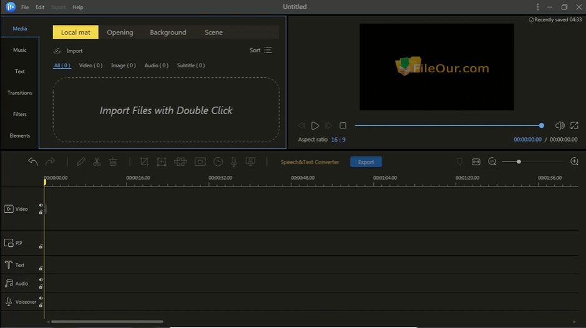586x328 pixels.
Task: Select the Local mat tab
Action: coord(76,32)
